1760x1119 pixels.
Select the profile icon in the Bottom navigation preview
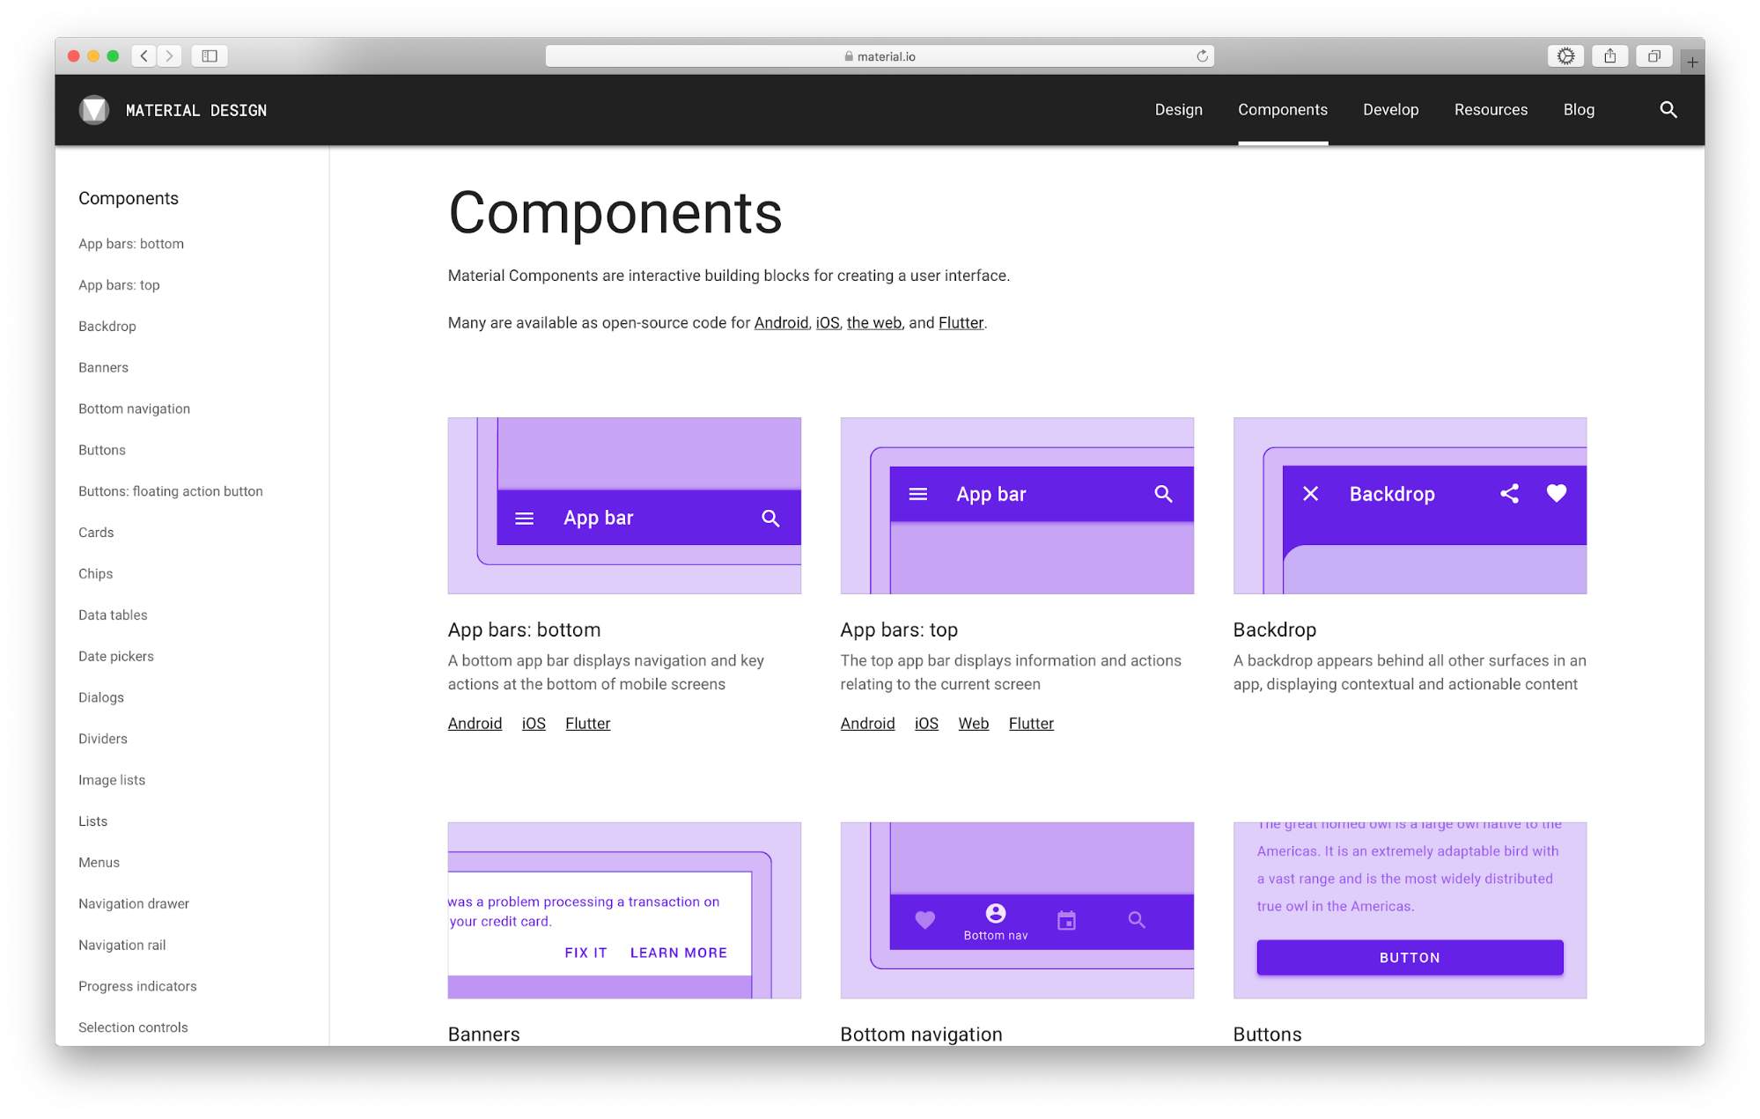[x=996, y=915]
